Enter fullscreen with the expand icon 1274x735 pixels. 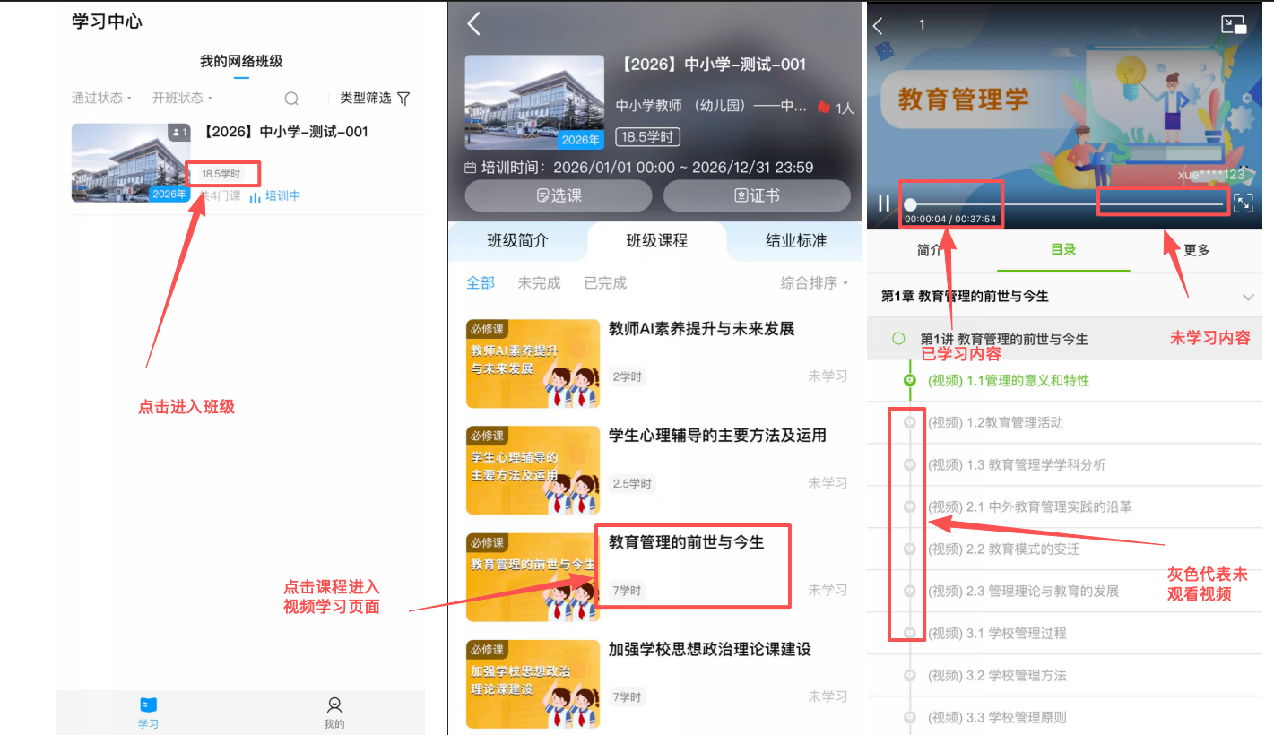tap(1244, 203)
